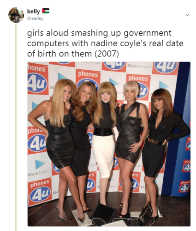The image size is (196, 231).
Task: Expand the tweet options chevron menu
Action: point(187,15)
